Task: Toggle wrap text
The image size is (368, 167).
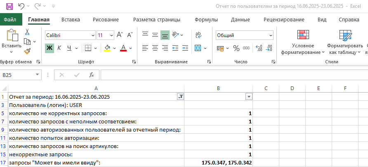Action: [x=198, y=35]
